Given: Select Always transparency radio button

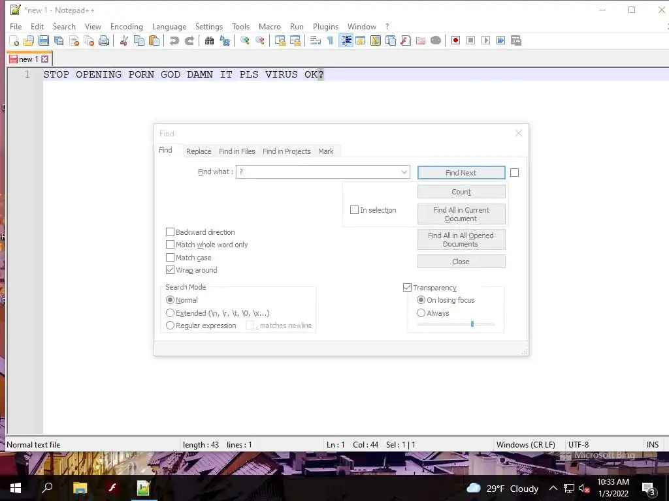Looking at the screenshot, I should point(421,312).
